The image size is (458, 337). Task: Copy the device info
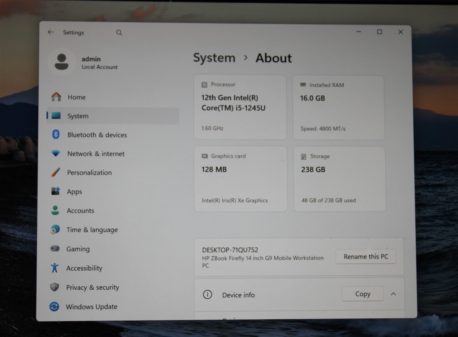[x=363, y=294]
